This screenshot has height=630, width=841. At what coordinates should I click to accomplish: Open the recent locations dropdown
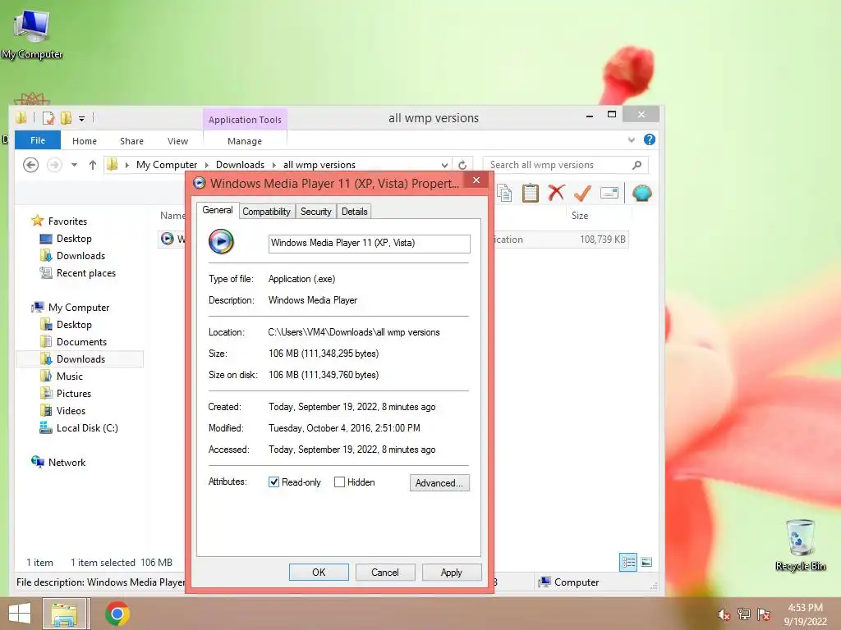74,165
